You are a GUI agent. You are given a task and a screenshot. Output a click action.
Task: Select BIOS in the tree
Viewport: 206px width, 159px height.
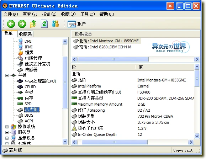[29, 115]
